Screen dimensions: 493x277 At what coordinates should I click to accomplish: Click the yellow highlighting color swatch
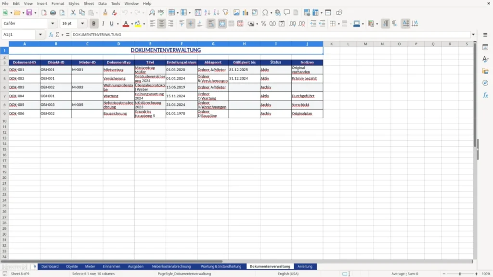pyautogui.click(x=138, y=24)
